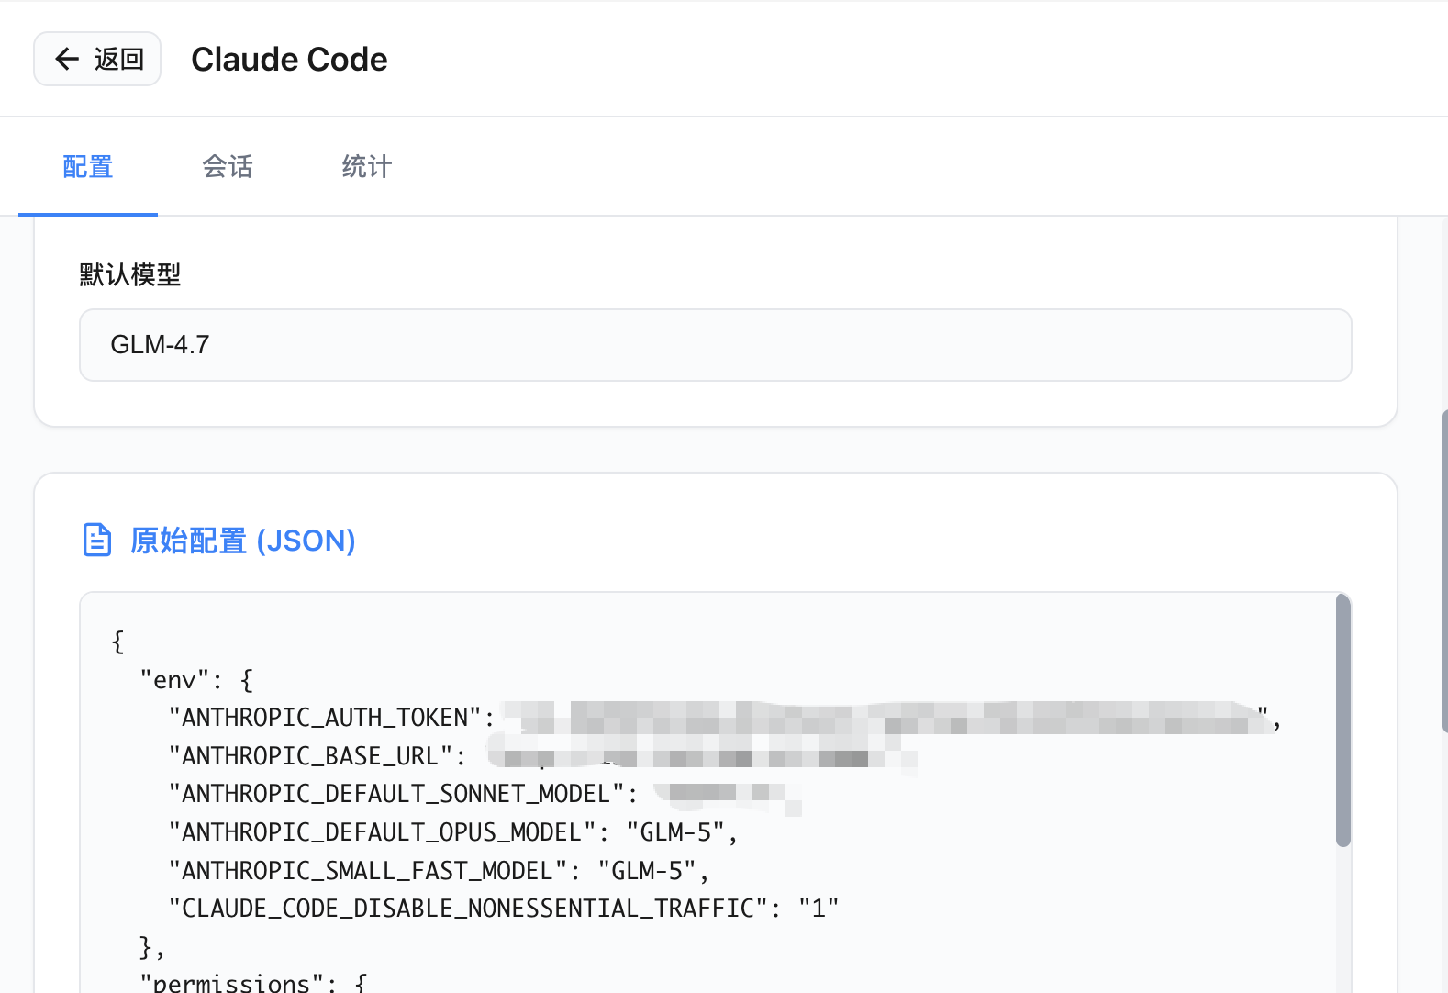Select the 统计 tab
The image size is (1448, 993).
pyautogui.click(x=367, y=167)
